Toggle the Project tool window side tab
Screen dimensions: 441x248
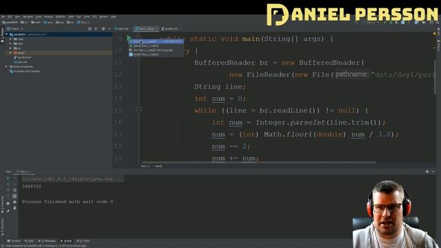point(2,35)
